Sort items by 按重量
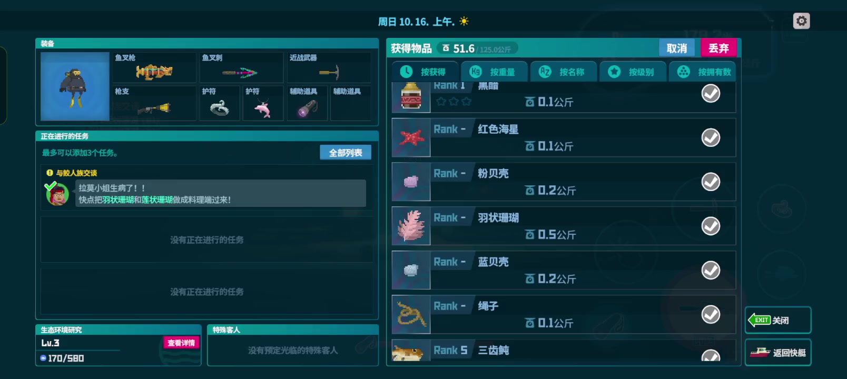 (x=493, y=72)
